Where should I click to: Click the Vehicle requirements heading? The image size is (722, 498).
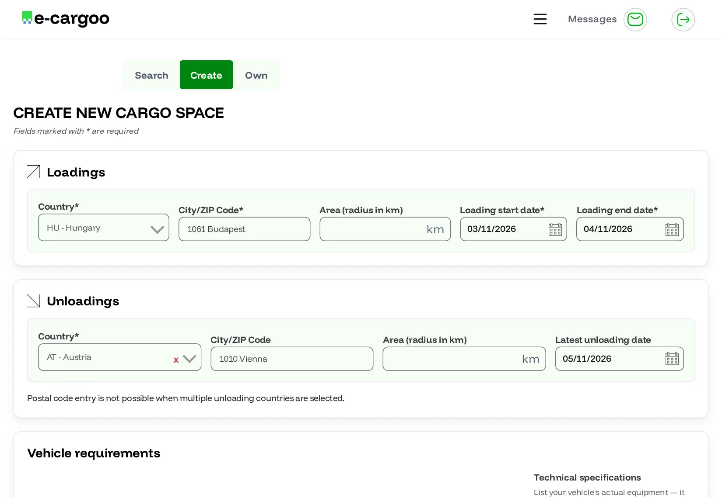pyautogui.click(x=94, y=453)
